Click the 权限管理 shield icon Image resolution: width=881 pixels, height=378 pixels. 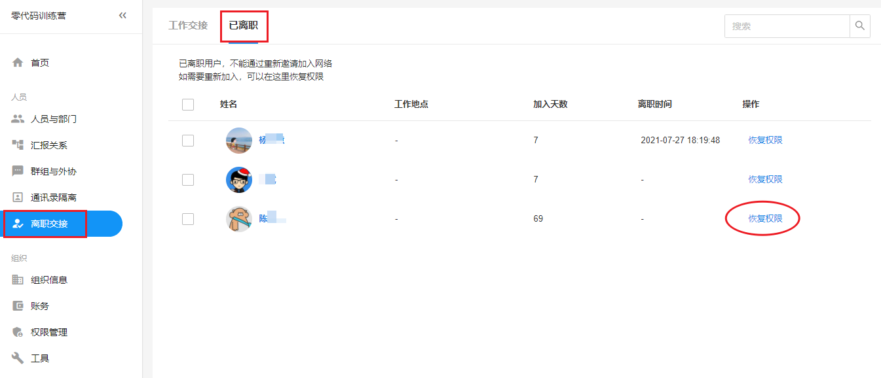[x=18, y=332]
